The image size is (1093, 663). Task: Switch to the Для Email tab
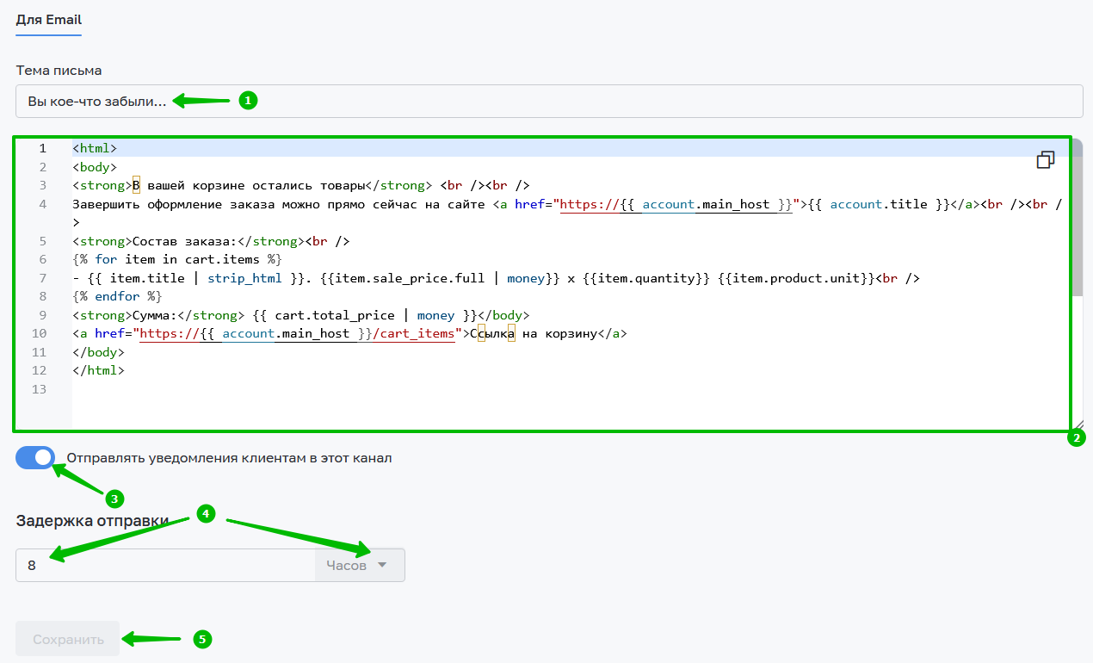48,19
